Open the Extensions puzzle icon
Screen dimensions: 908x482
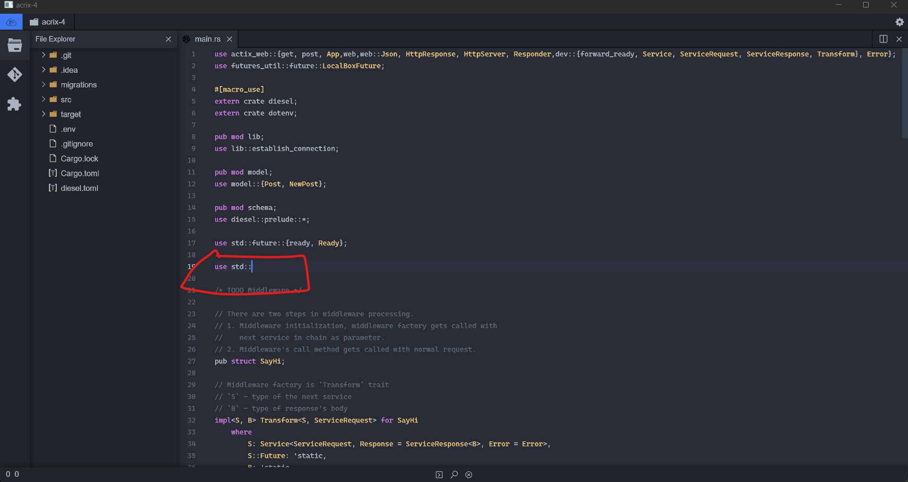coord(15,104)
